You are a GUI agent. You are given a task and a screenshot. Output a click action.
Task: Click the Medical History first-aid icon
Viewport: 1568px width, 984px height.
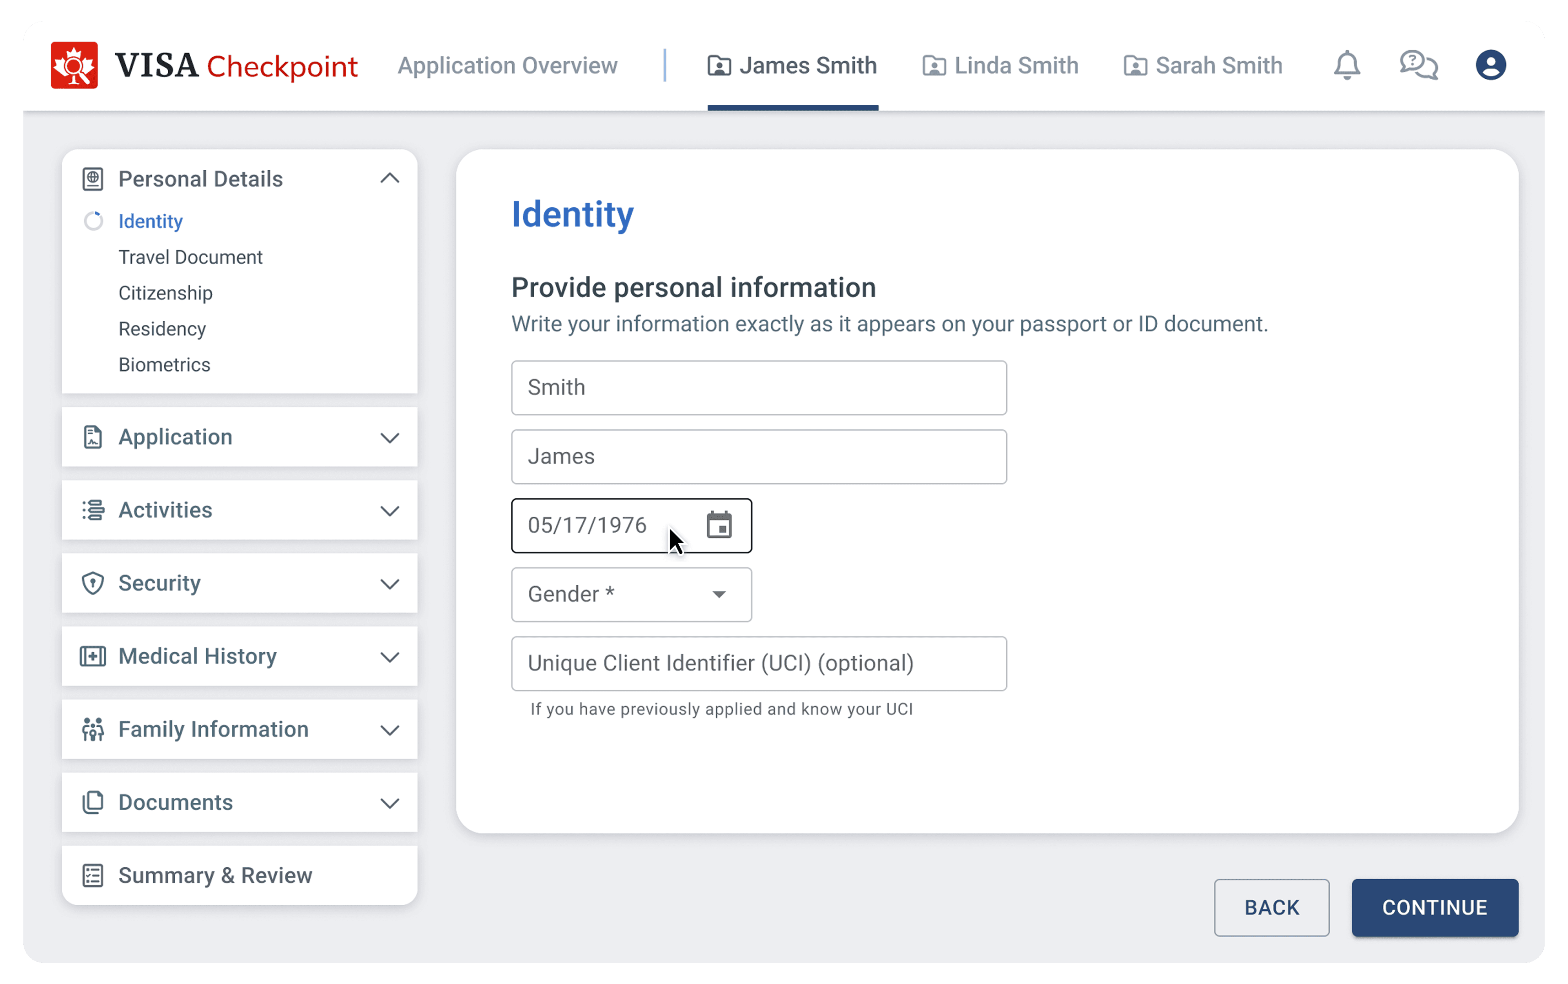pyautogui.click(x=93, y=656)
